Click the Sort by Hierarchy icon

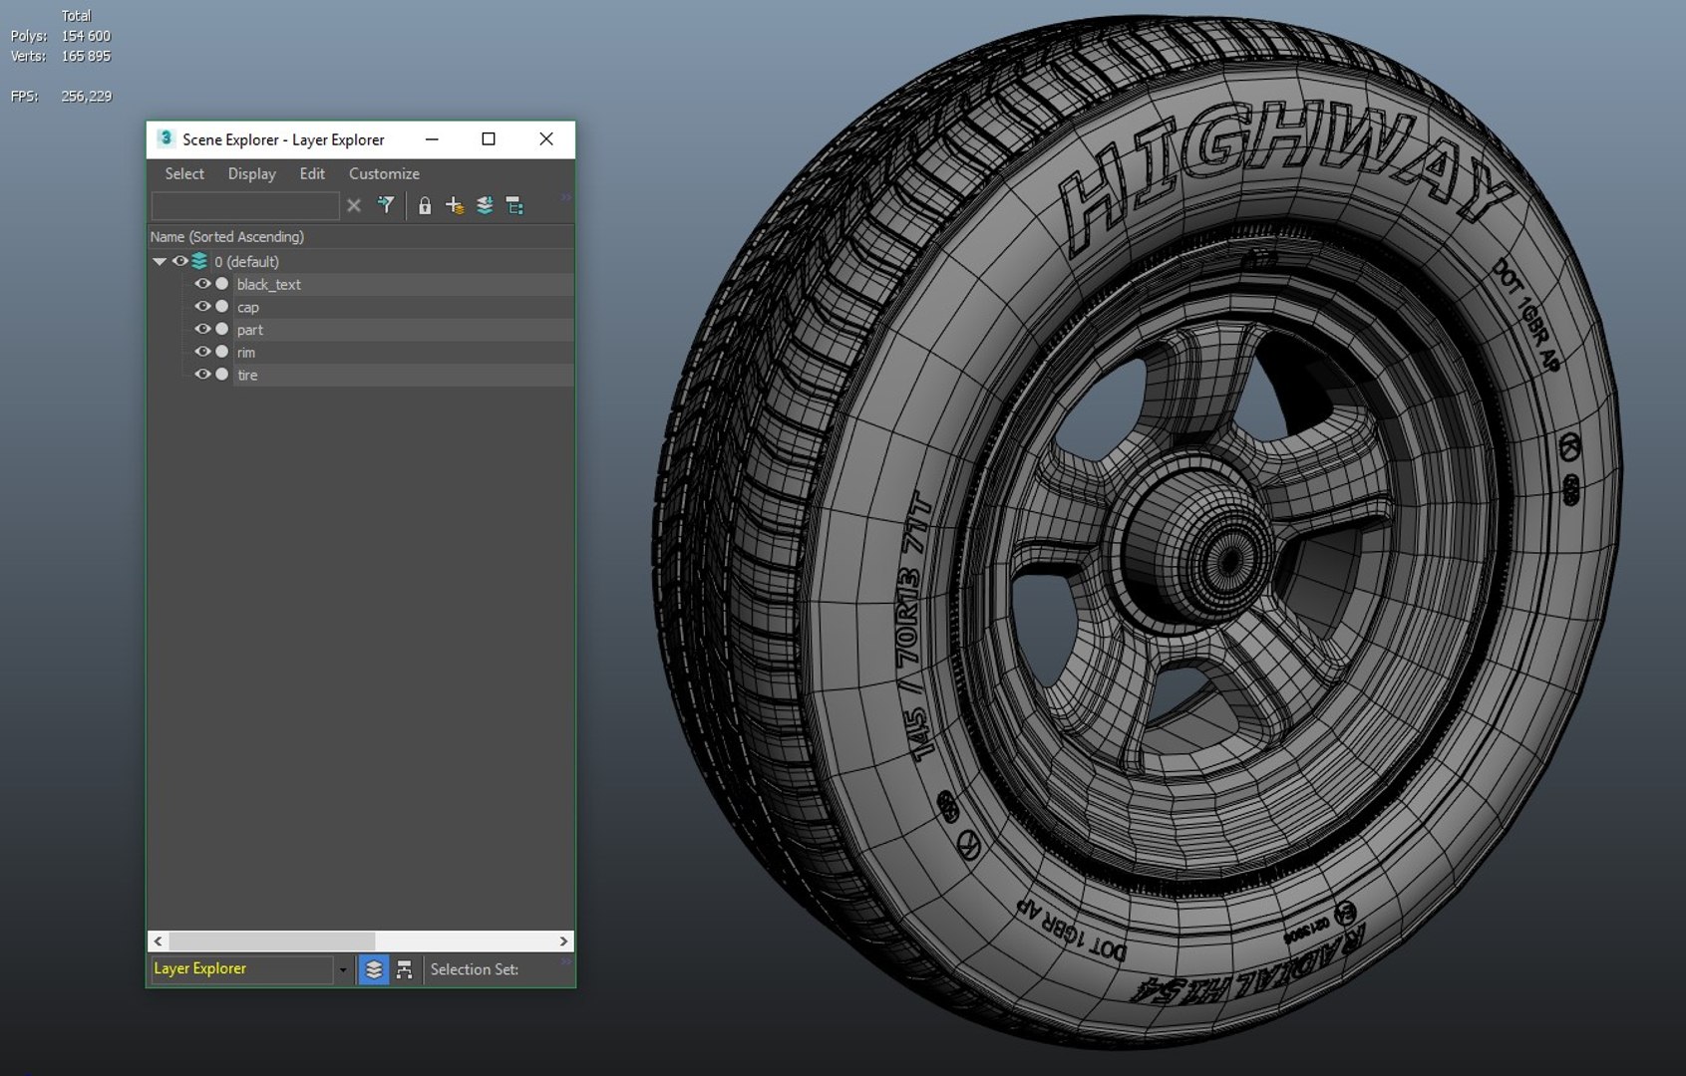click(404, 969)
